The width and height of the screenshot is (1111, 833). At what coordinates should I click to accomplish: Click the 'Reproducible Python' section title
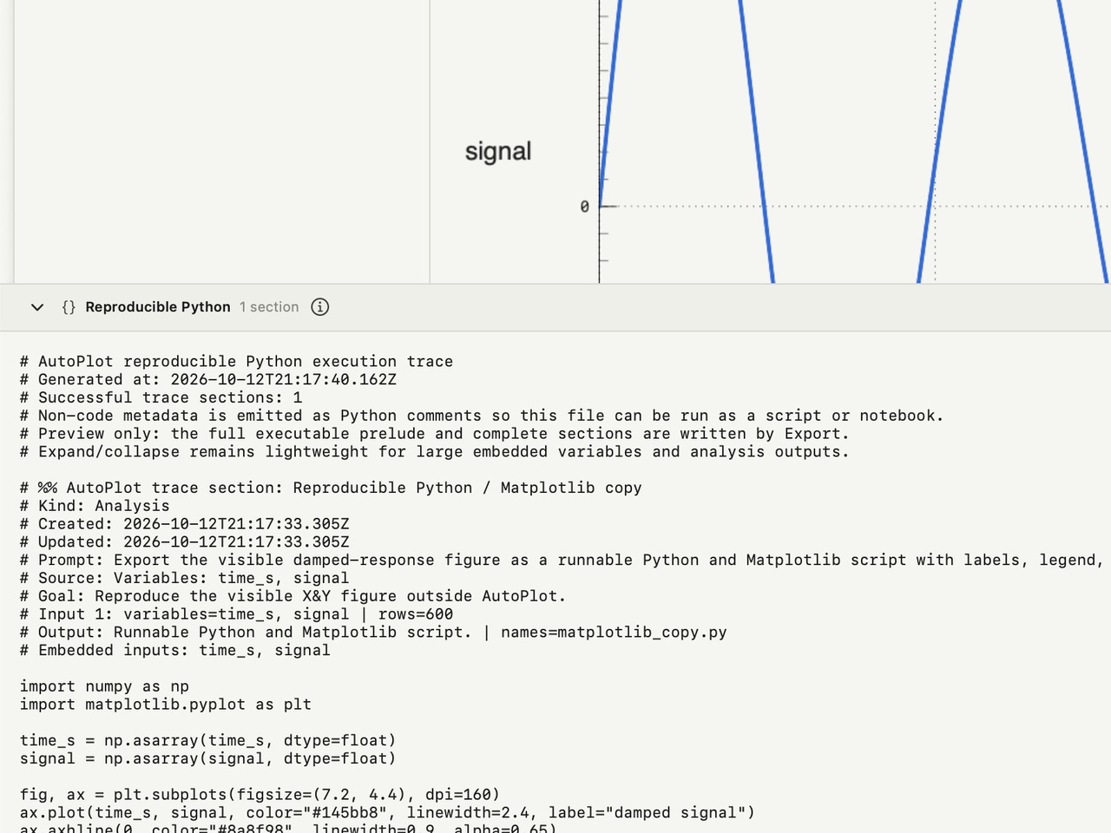click(158, 307)
